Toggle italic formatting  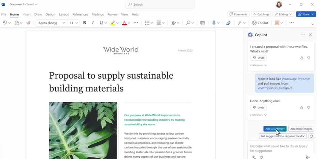[93, 23]
